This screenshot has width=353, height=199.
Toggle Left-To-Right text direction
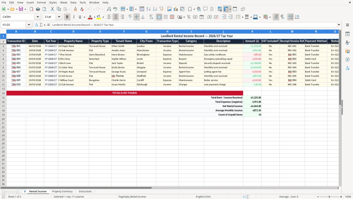pos(276,17)
